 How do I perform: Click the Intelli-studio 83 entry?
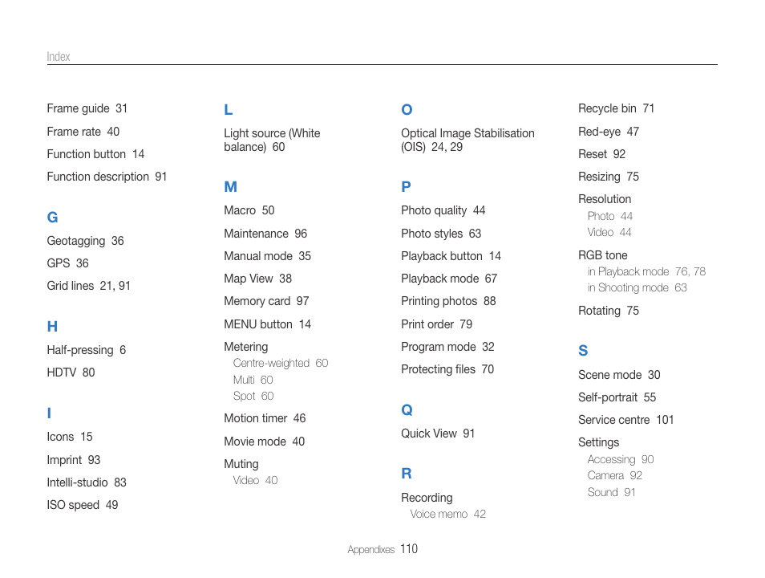pyautogui.click(x=87, y=482)
